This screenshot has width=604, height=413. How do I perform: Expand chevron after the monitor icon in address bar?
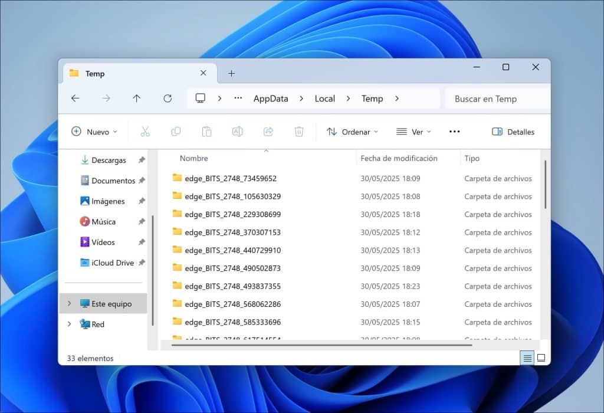219,99
